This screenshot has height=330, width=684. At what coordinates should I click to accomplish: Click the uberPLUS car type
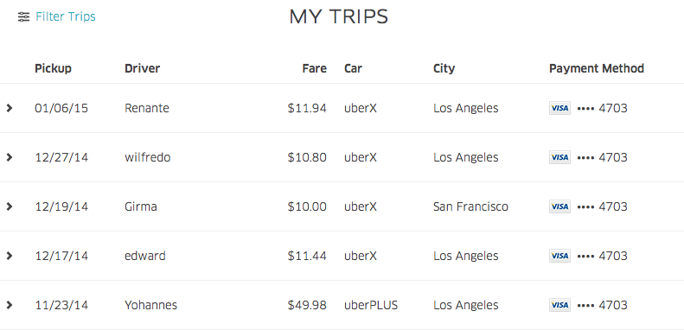(x=371, y=305)
